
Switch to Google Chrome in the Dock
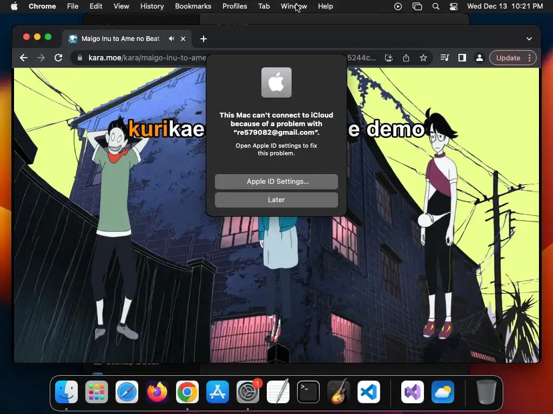click(x=187, y=391)
